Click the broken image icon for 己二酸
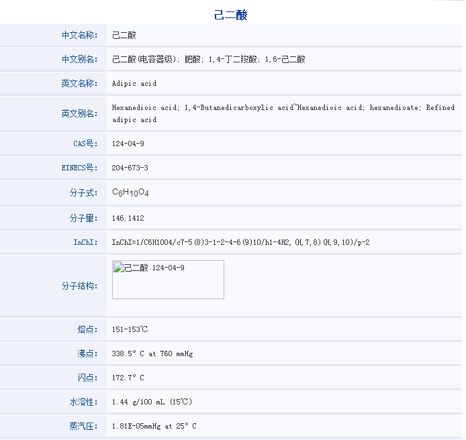466x440 pixels. coord(119,268)
